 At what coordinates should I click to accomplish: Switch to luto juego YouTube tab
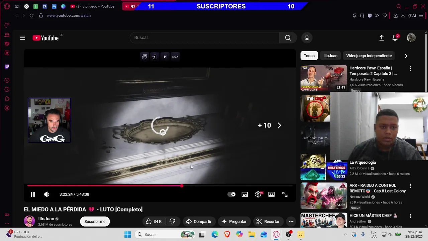tap(93, 6)
